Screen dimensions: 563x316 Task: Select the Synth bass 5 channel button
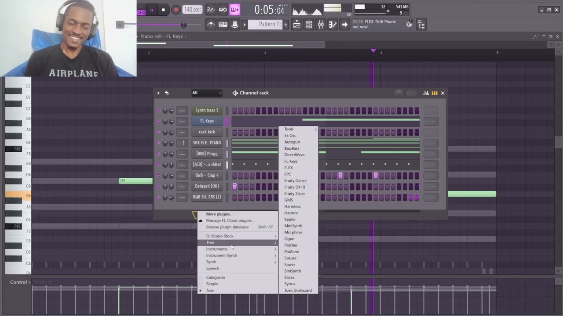[x=207, y=111]
